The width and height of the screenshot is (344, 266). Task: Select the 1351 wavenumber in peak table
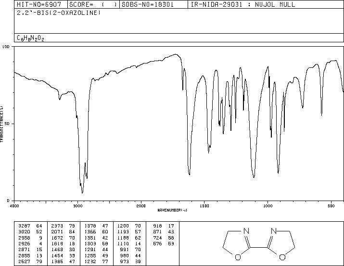(90, 238)
